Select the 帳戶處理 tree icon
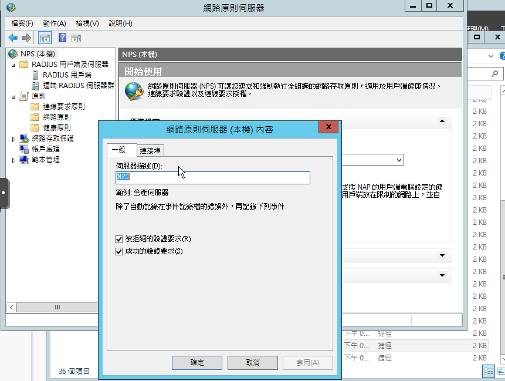 tap(24, 149)
